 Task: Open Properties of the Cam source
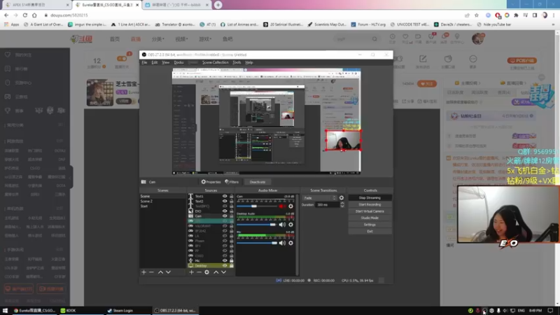[211, 182]
